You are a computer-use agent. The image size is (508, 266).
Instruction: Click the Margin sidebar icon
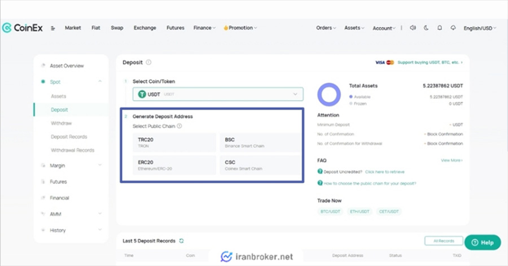tap(43, 165)
